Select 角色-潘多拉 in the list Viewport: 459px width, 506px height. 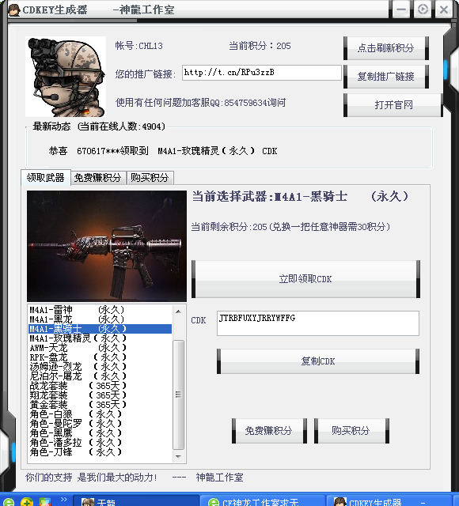tap(101, 443)
